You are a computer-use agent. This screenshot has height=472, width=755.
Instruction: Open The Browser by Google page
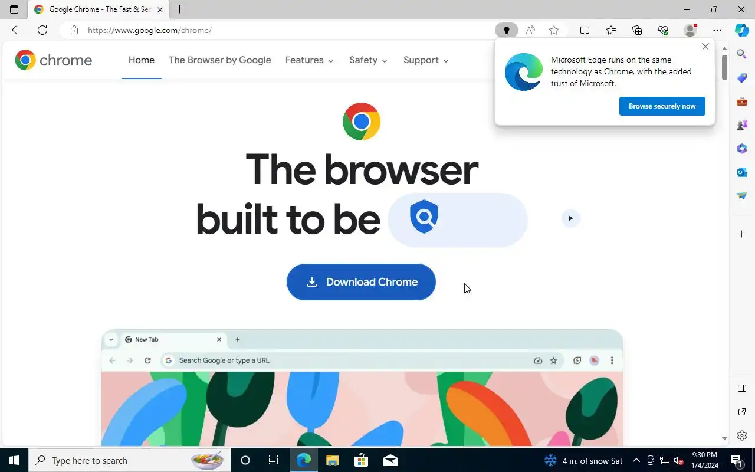220,60
